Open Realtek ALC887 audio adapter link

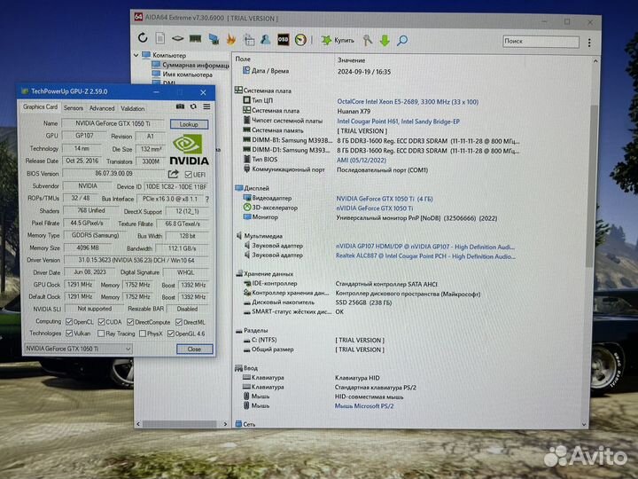pyautogui.click(x=425, y=256)
